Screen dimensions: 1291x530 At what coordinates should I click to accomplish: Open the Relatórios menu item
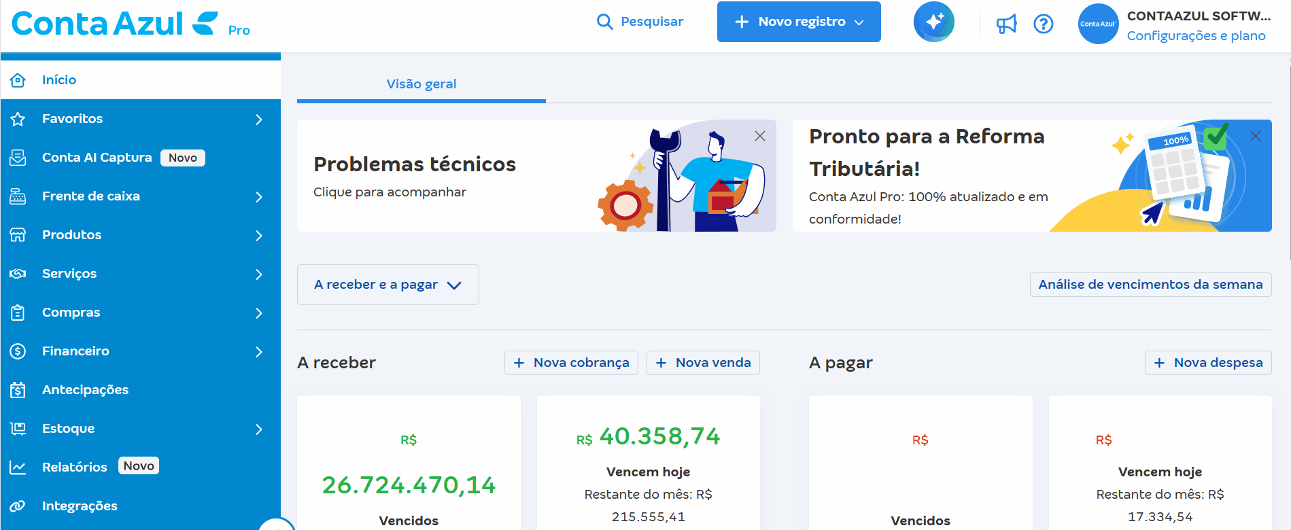coord(141,467)
